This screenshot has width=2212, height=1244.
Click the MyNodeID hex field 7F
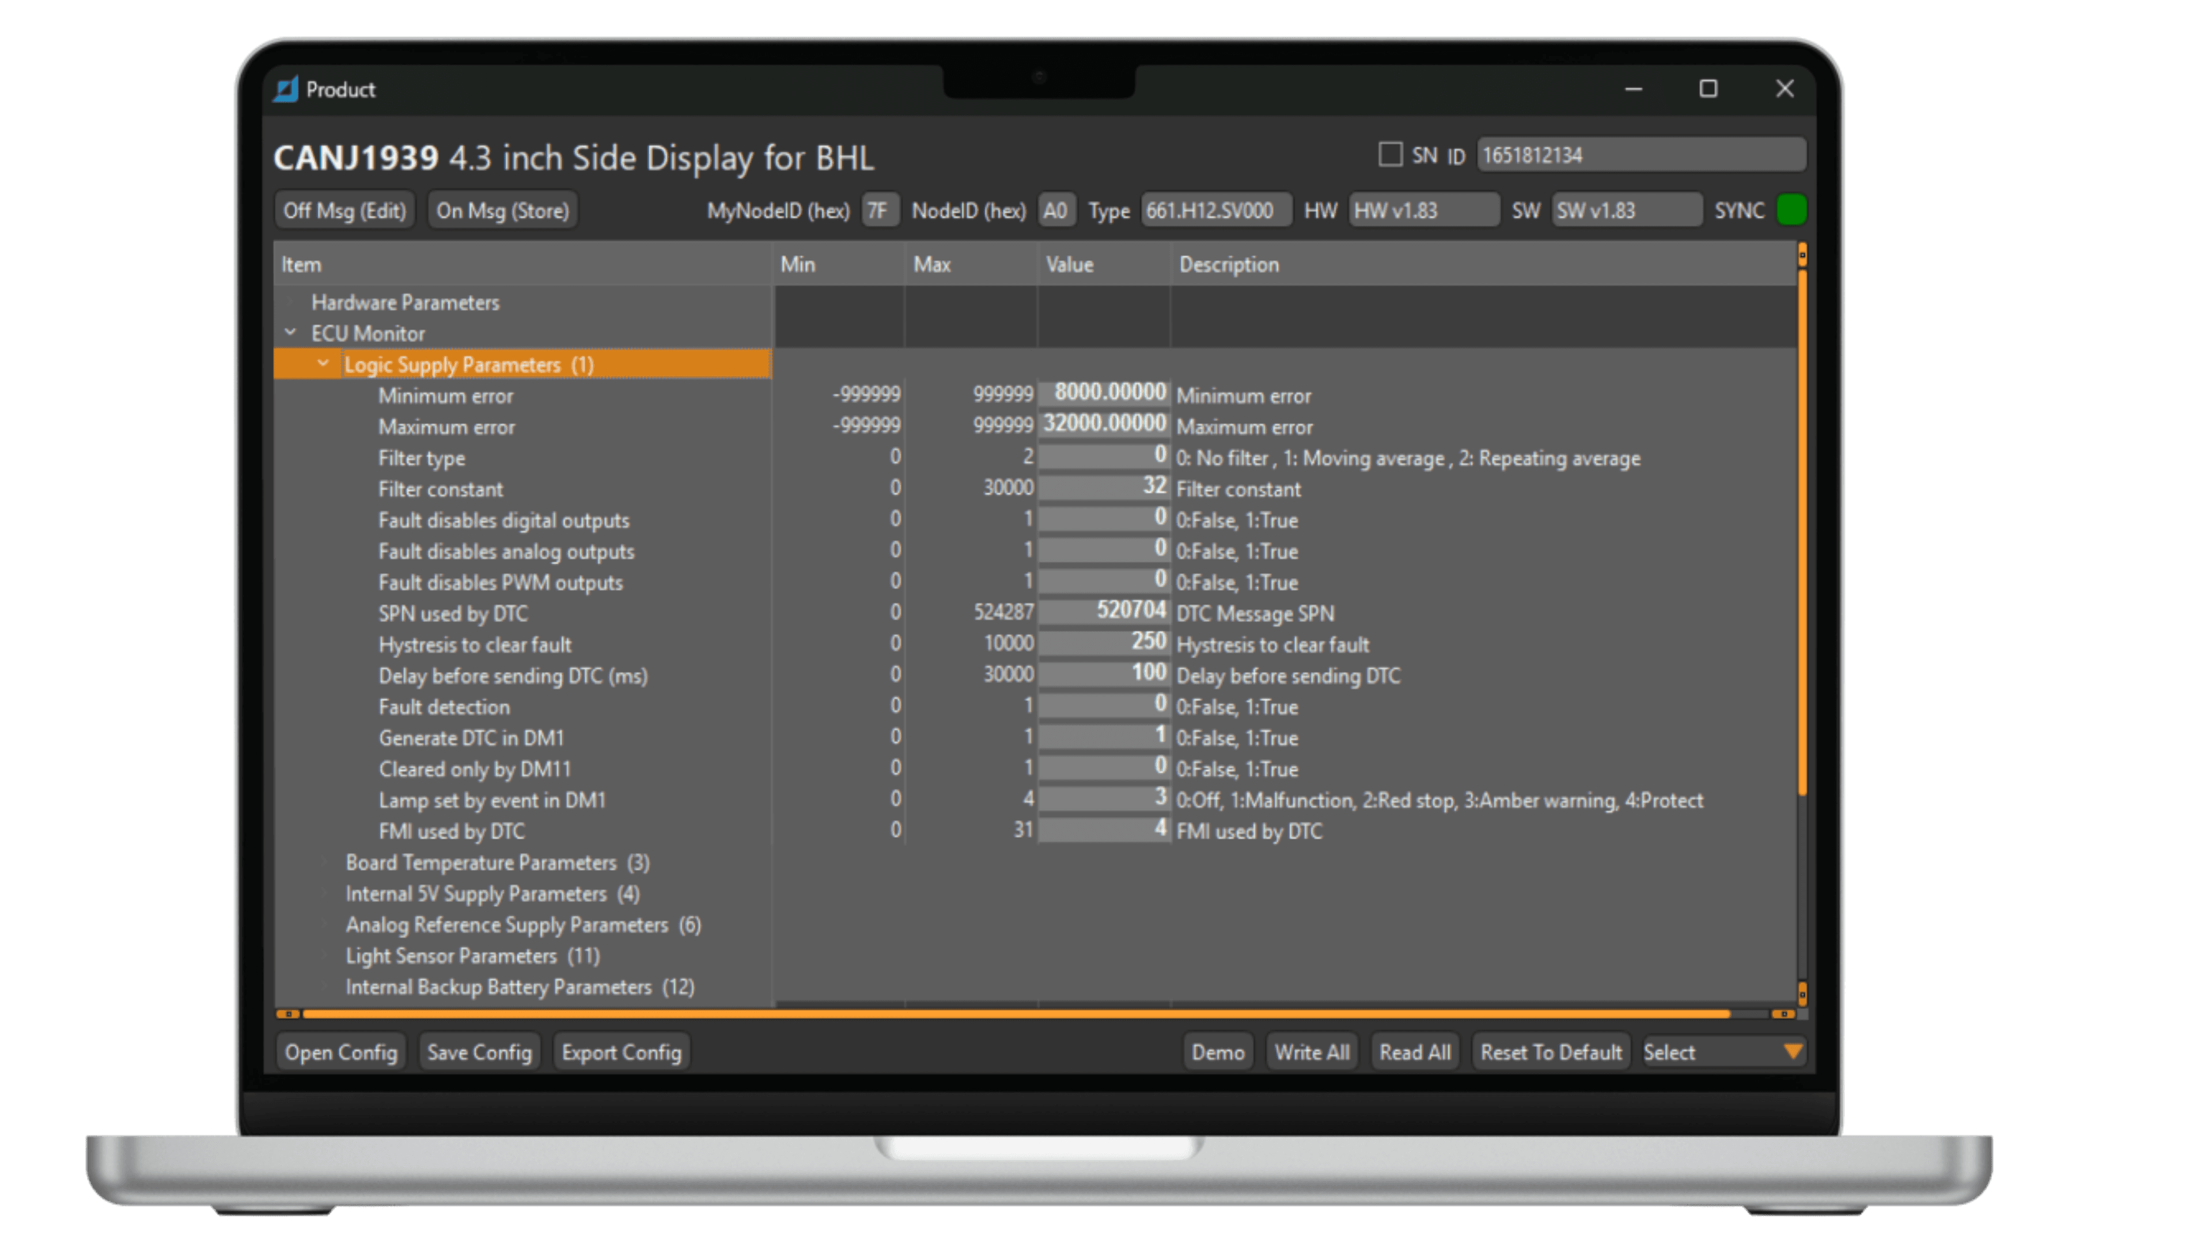[x=879, y=210]
